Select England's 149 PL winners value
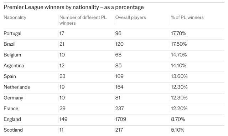 coord(63,119)
